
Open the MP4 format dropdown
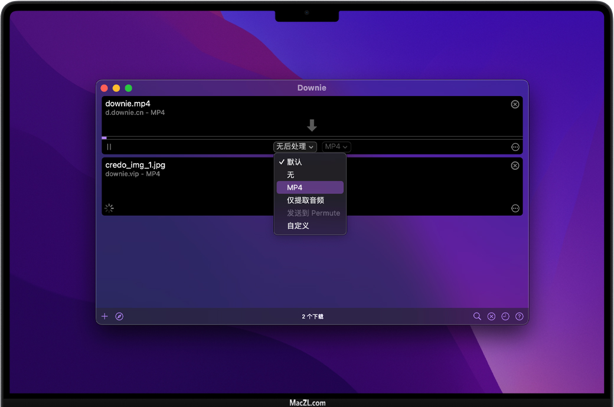337,147
